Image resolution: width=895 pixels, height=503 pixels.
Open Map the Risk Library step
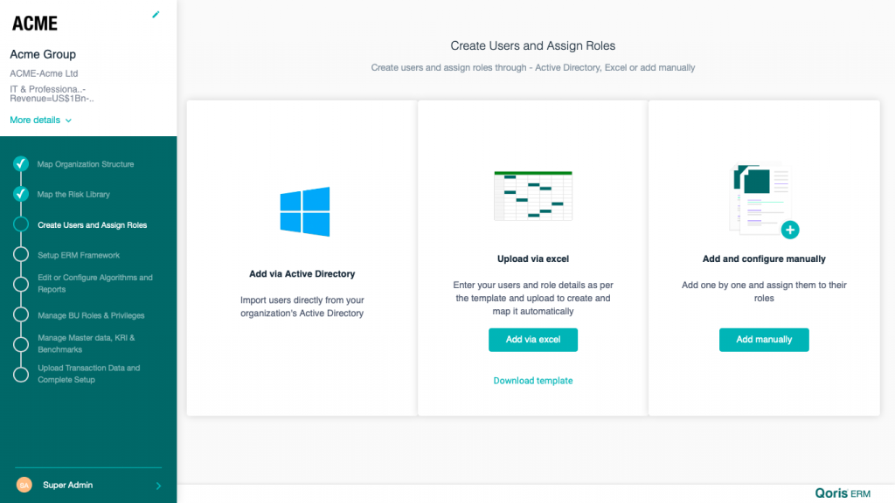pos(73,195)
